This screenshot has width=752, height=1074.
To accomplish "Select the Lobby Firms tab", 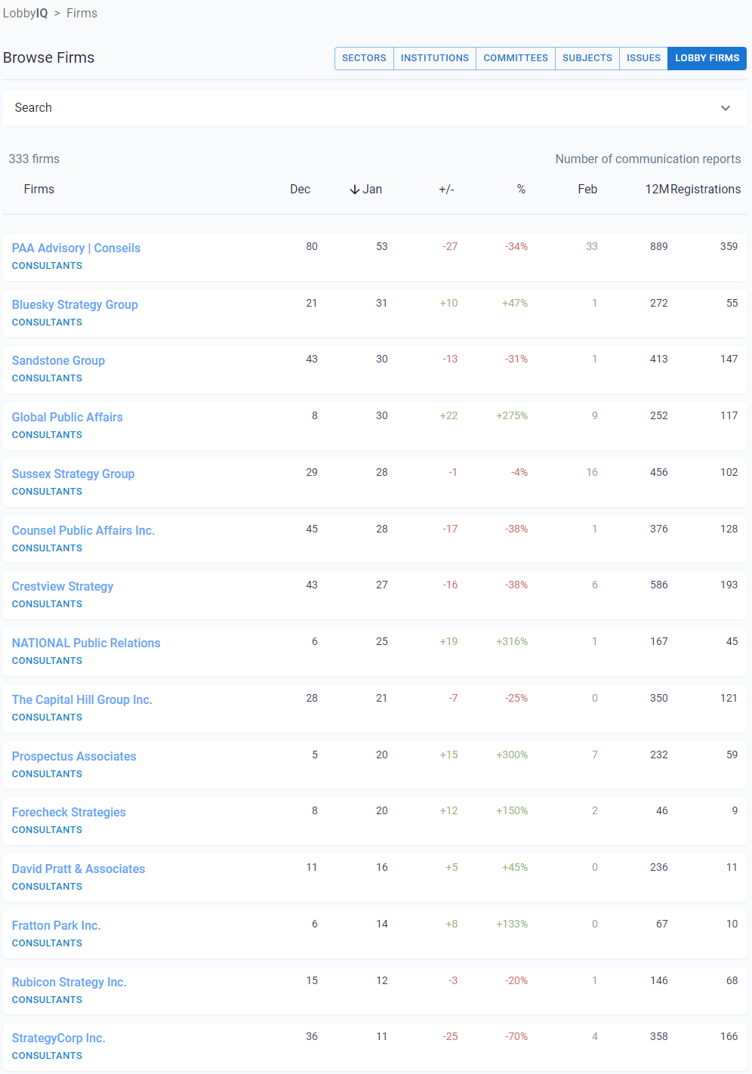I will coord(707,58).
